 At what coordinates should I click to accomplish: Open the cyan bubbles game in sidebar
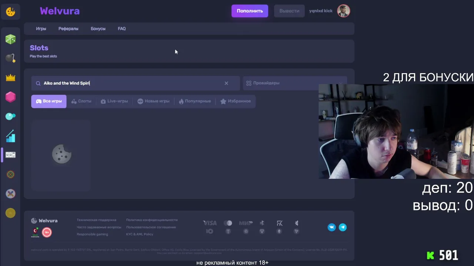(10, 116)
